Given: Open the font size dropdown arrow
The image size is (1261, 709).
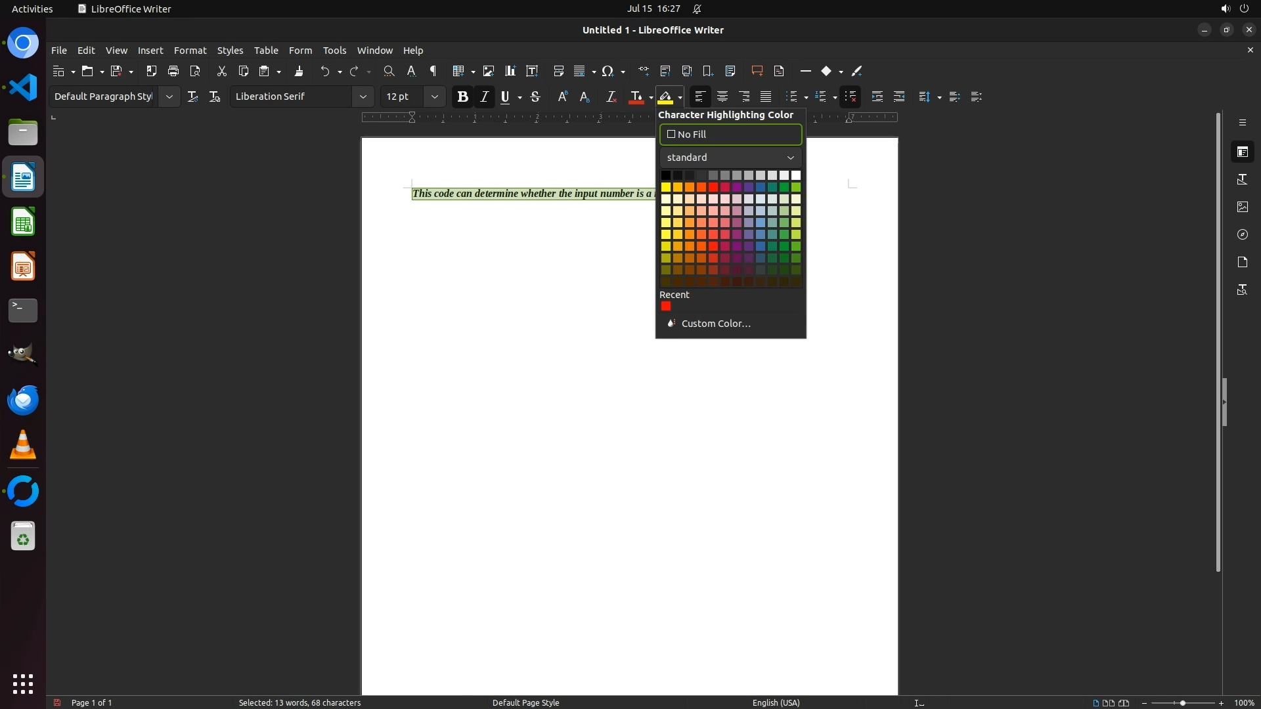Looking at the screenshot, I should point(434,97).
